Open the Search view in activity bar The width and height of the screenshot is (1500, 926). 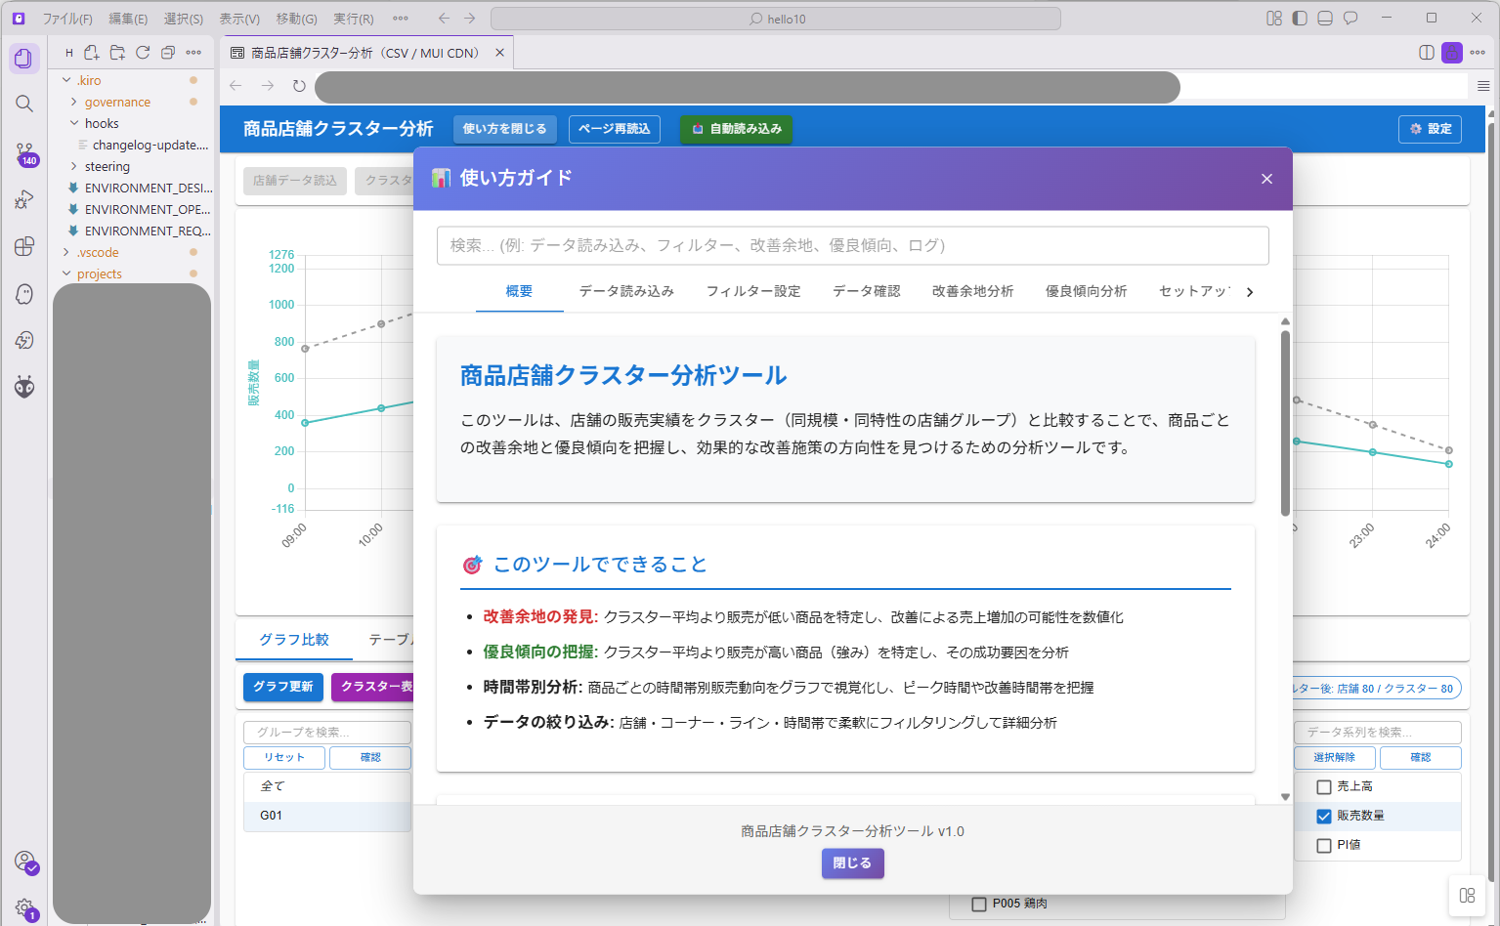(x=24, y=104)
